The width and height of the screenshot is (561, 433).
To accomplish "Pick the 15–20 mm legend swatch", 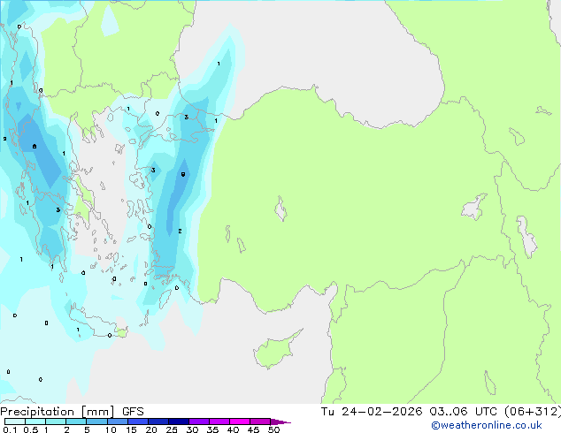I will pos(137,422).
